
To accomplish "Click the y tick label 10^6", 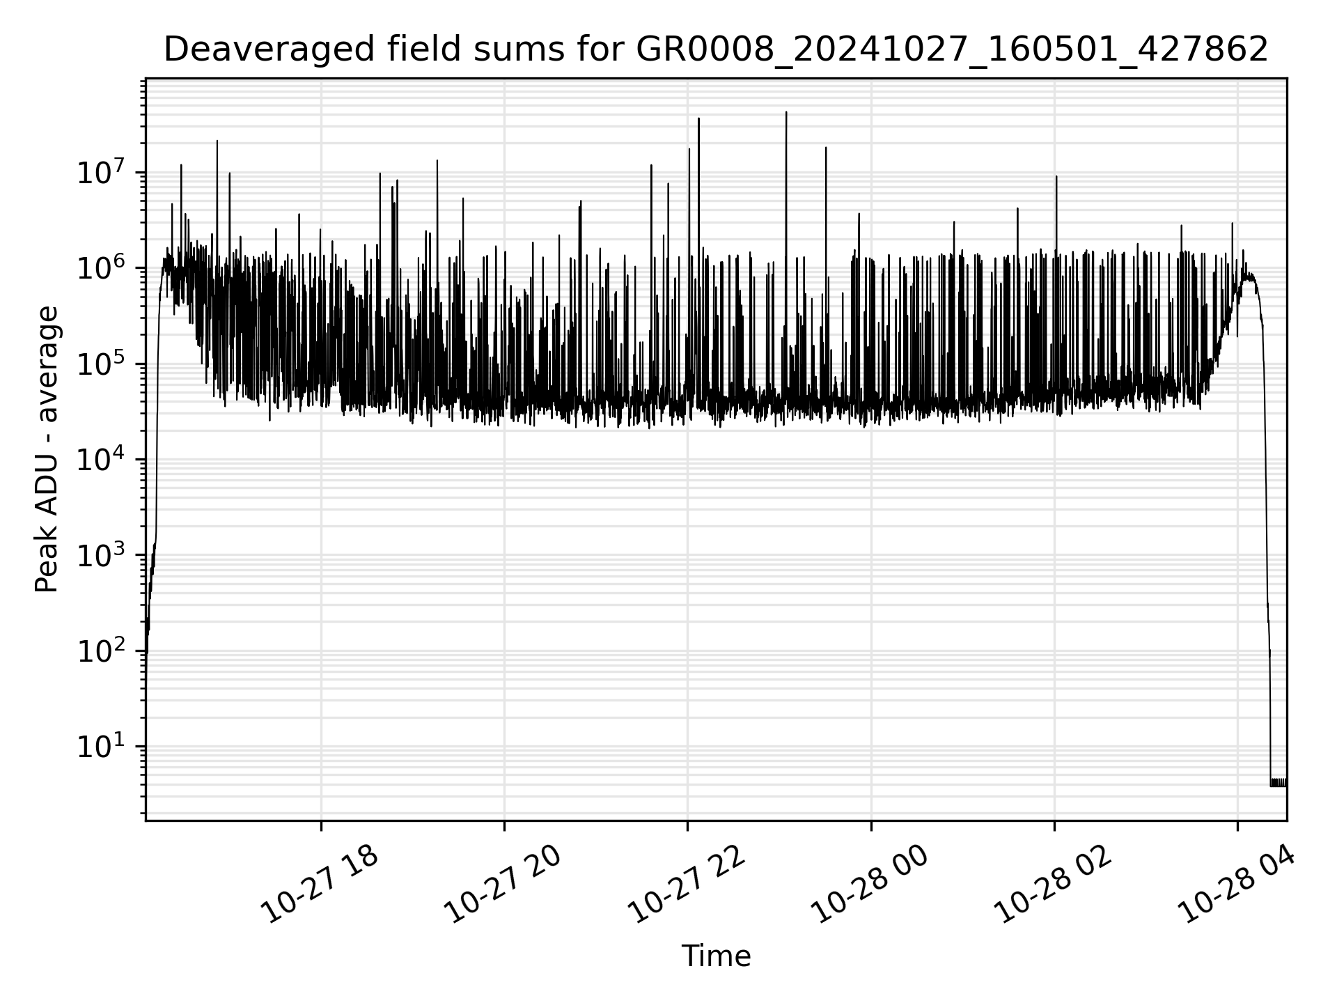I will 102,267.
